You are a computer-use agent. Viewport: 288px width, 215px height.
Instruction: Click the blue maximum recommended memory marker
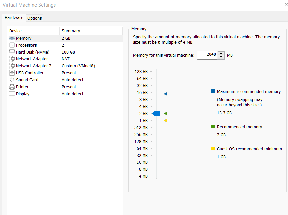[165, 94]
